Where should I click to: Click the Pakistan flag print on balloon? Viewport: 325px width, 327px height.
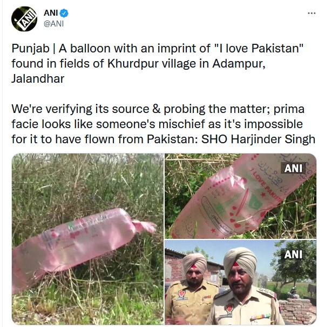(256, 202)
